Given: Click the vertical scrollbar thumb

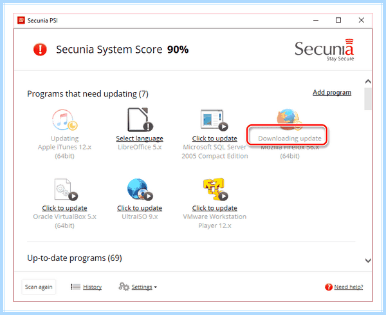Looking at the screenshot, I should (x=368, y=99).
